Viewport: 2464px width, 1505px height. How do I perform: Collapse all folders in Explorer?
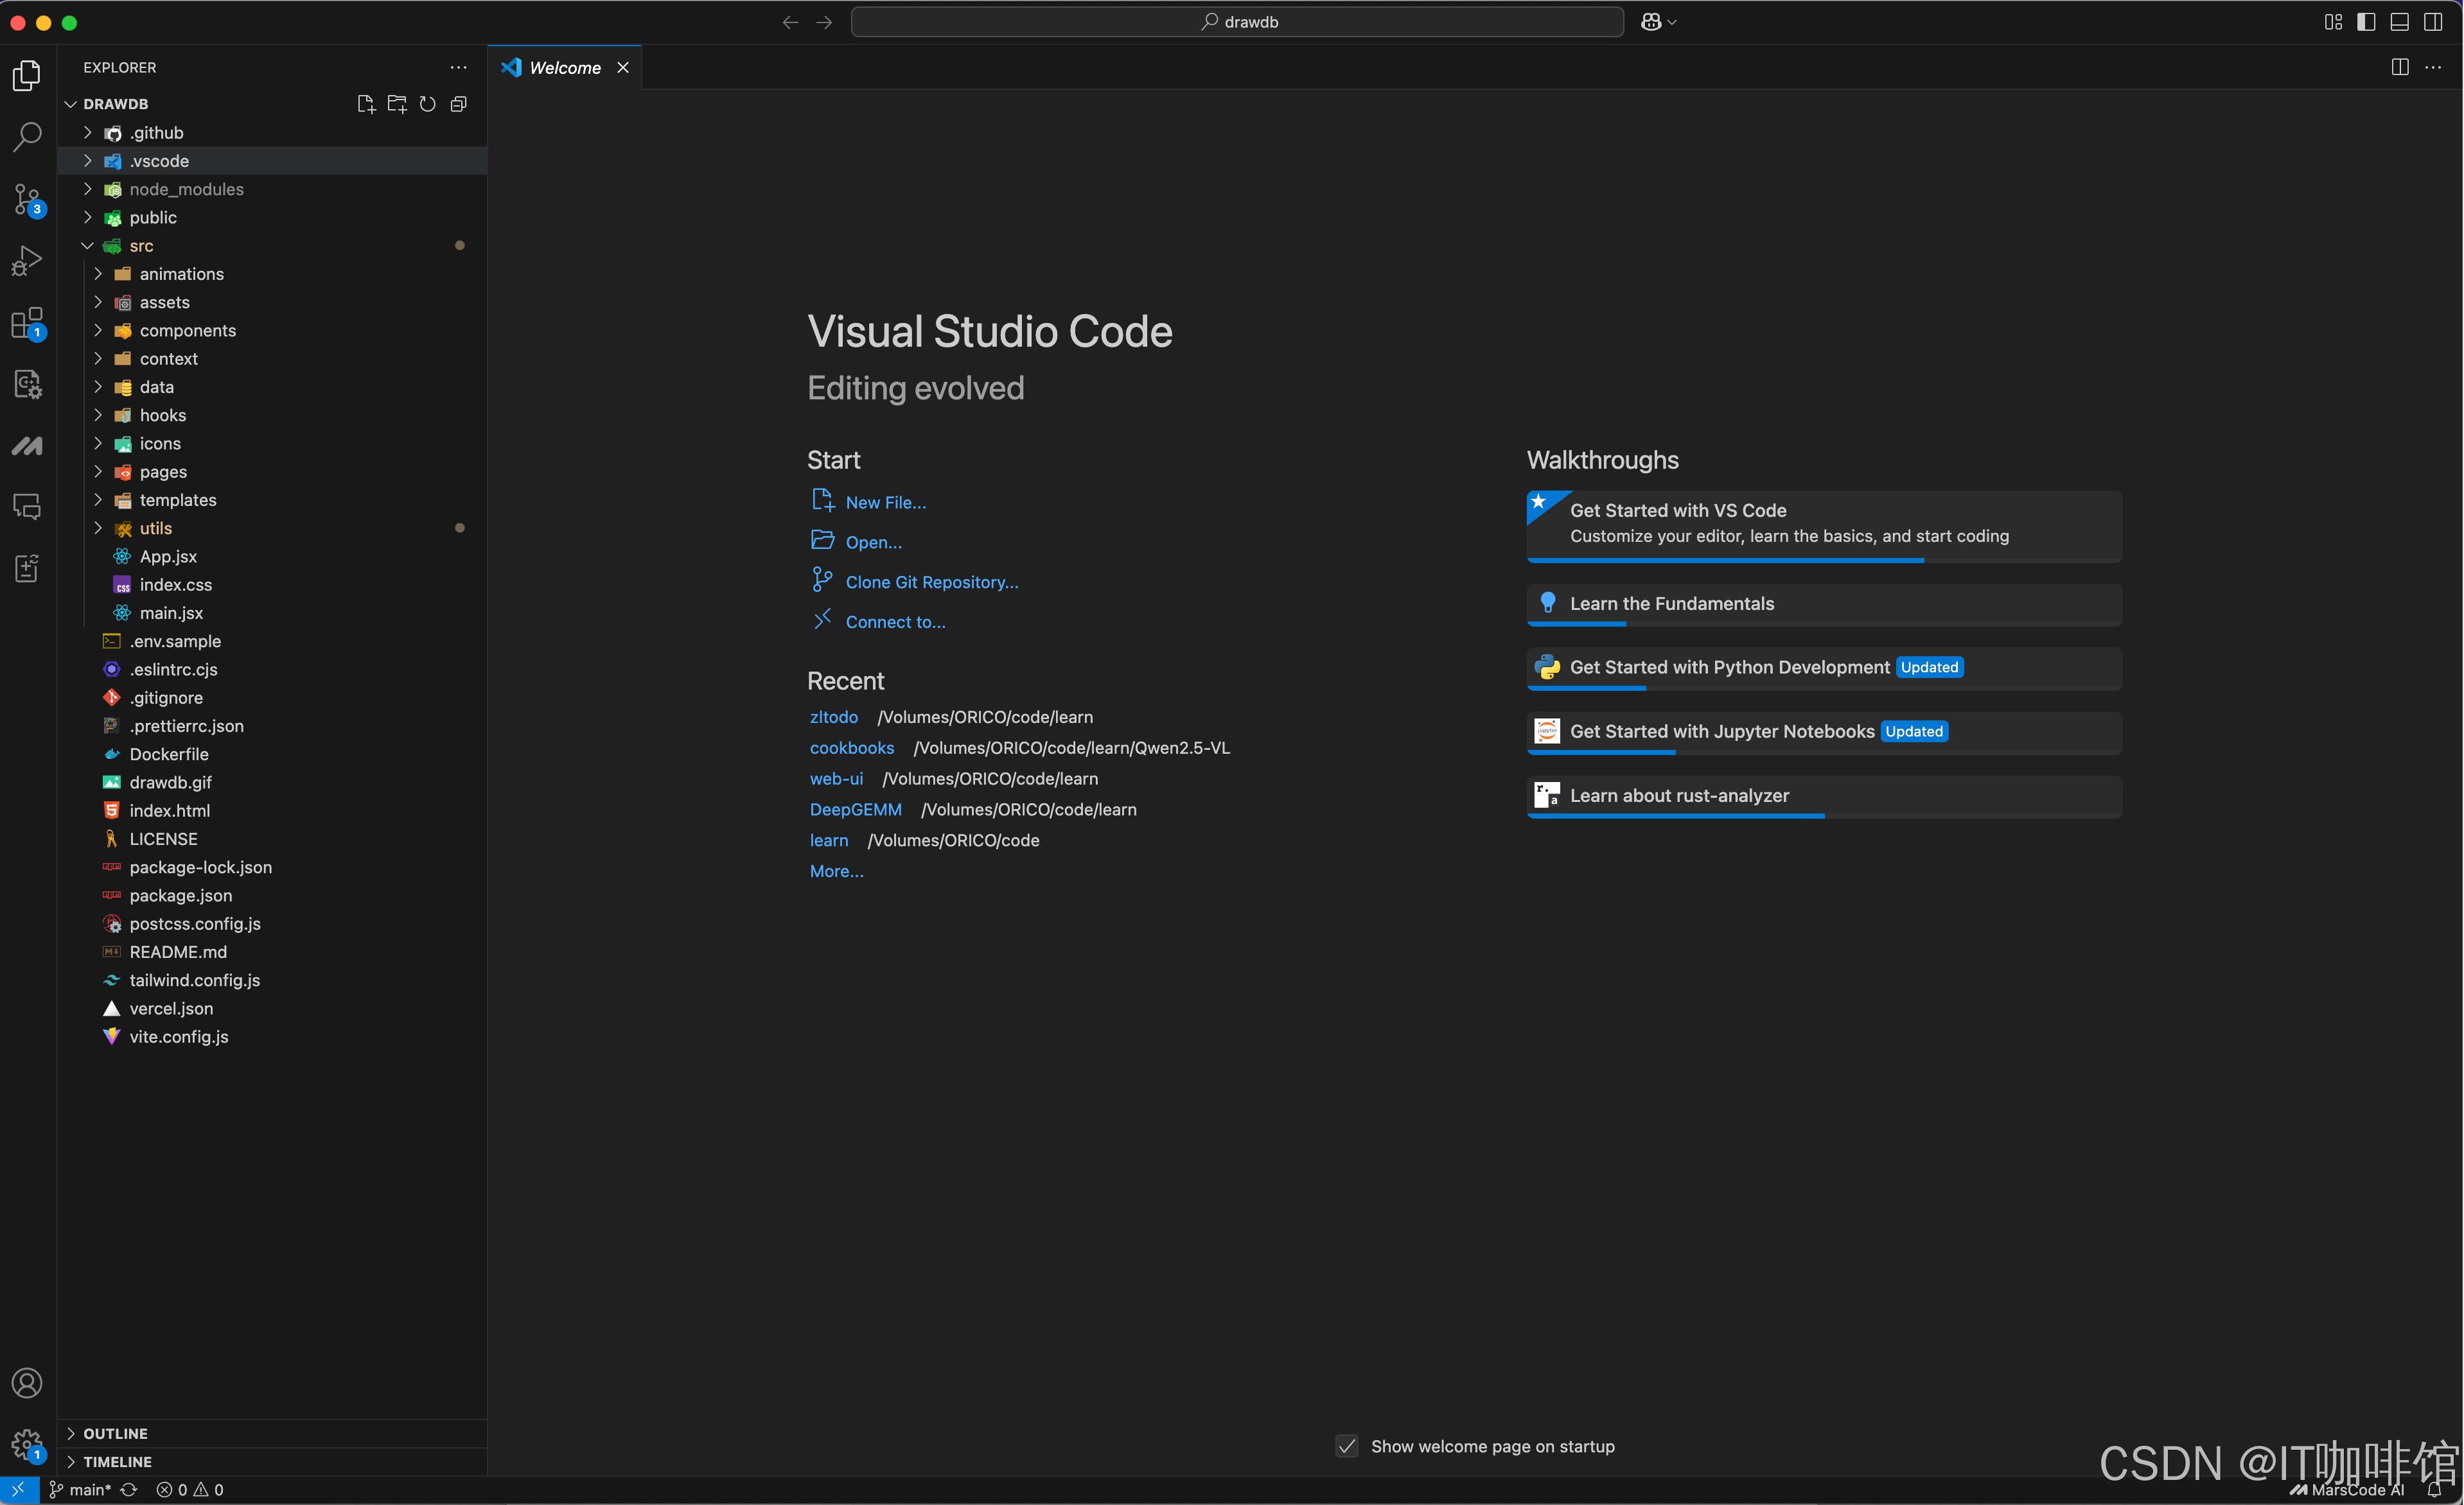tap(459, 104)
